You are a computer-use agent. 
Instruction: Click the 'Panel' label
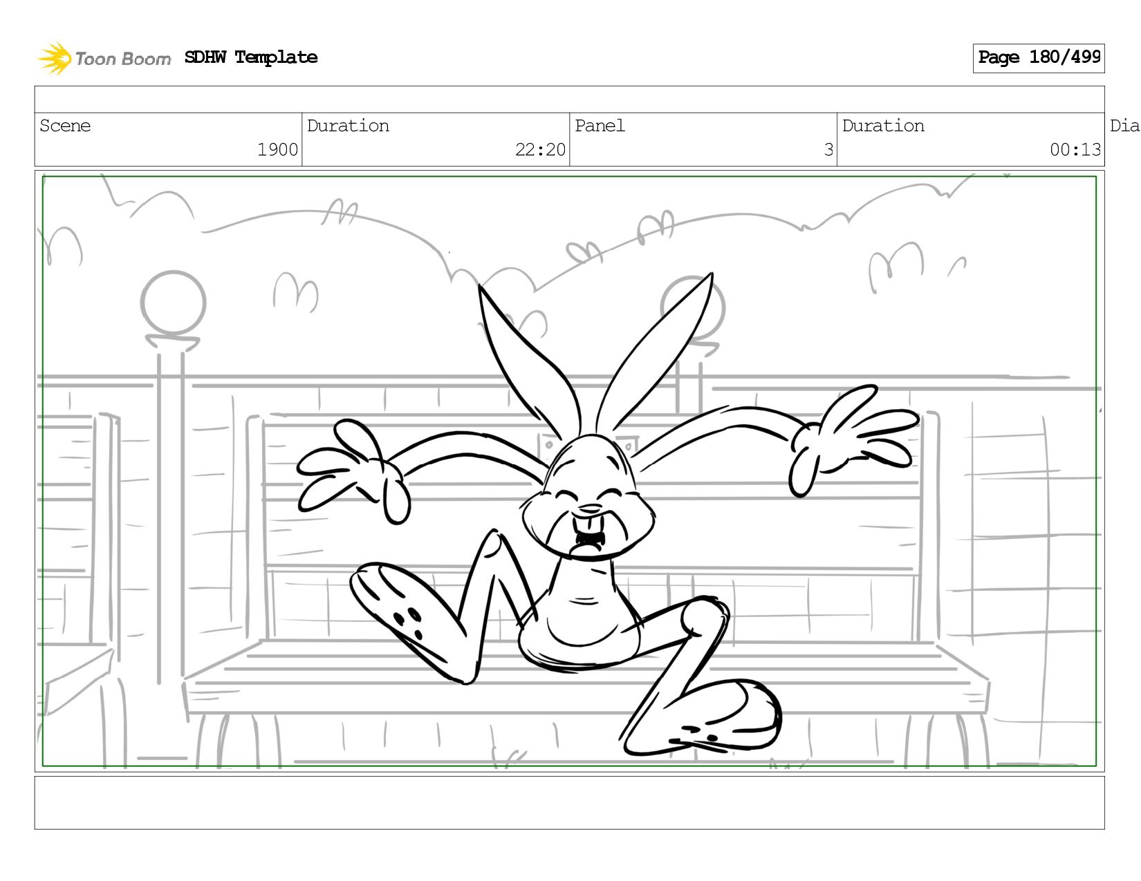point(600,126)
